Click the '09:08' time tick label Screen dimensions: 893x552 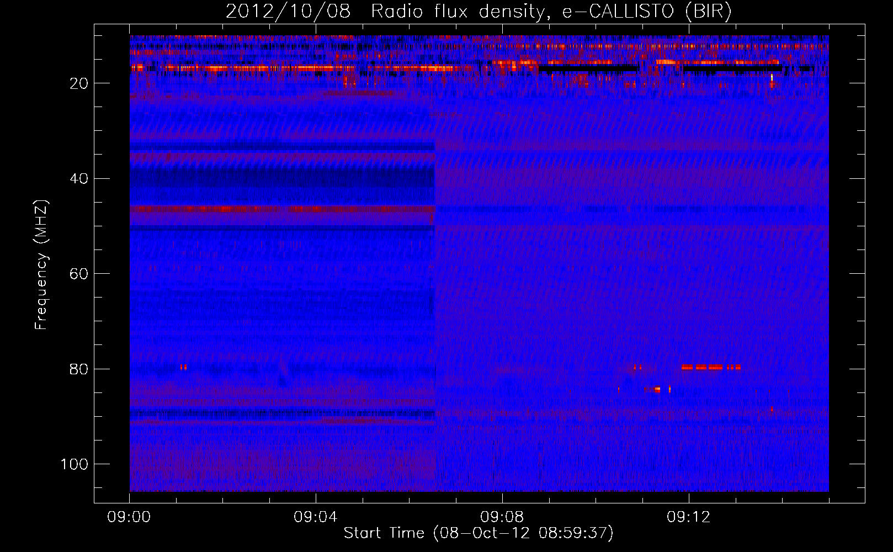pyautogui.click(x=502, y=517)
